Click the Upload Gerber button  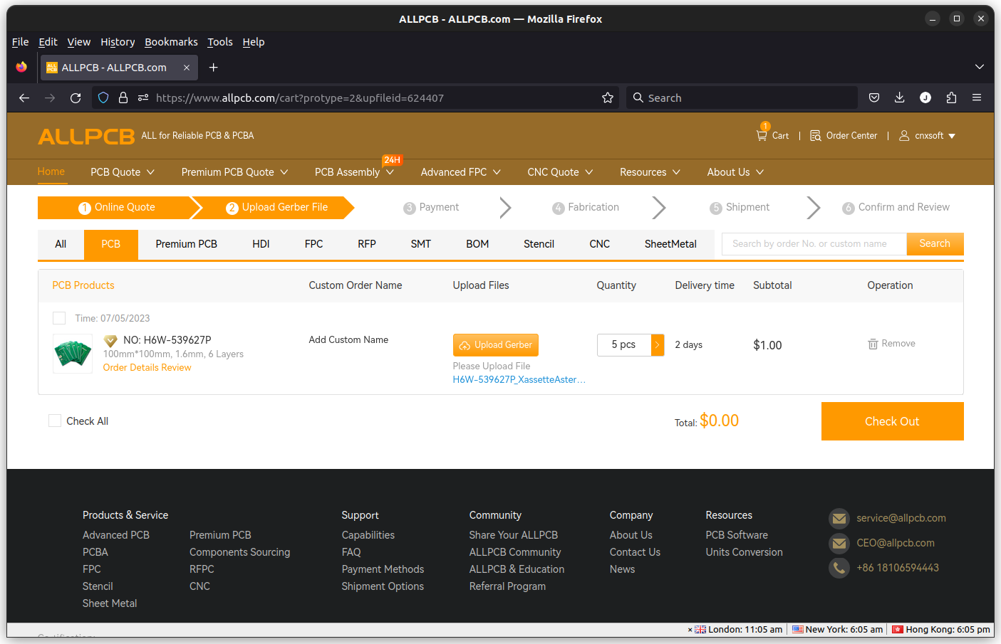point(496,345)
